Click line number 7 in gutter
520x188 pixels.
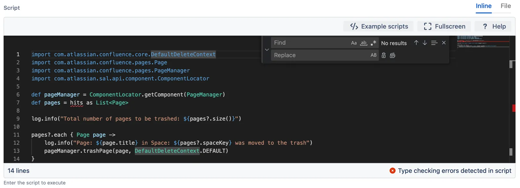tap(18, 103)
